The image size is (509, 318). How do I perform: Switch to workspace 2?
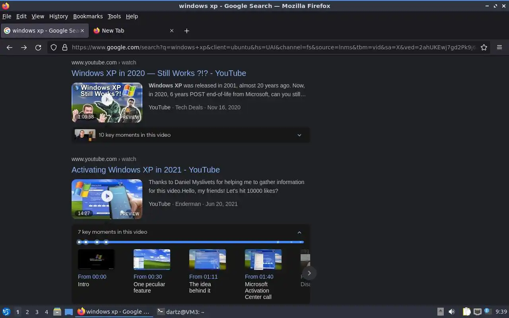pos(27,312)
